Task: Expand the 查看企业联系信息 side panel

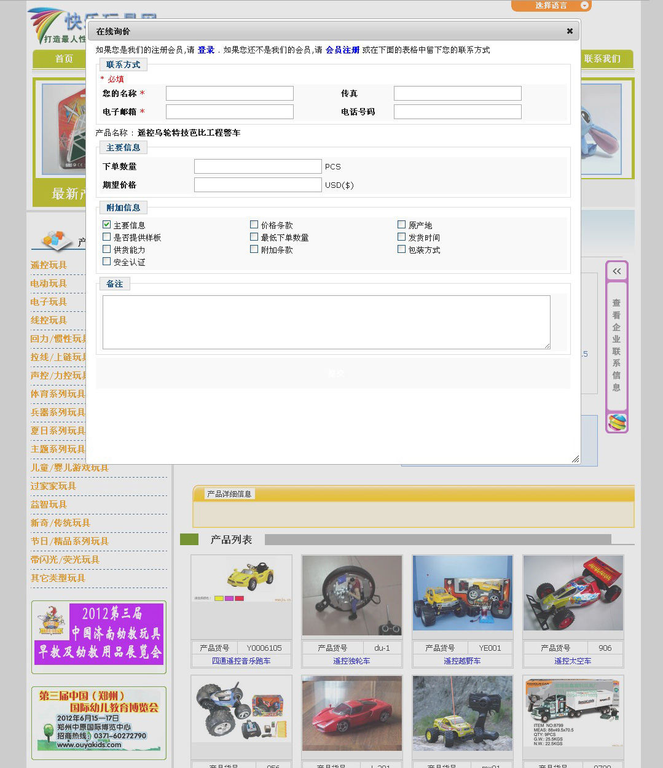Action: (x=616, y=346)
